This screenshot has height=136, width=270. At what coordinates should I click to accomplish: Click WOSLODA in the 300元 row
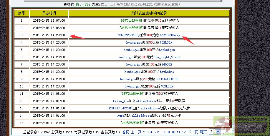166,86
